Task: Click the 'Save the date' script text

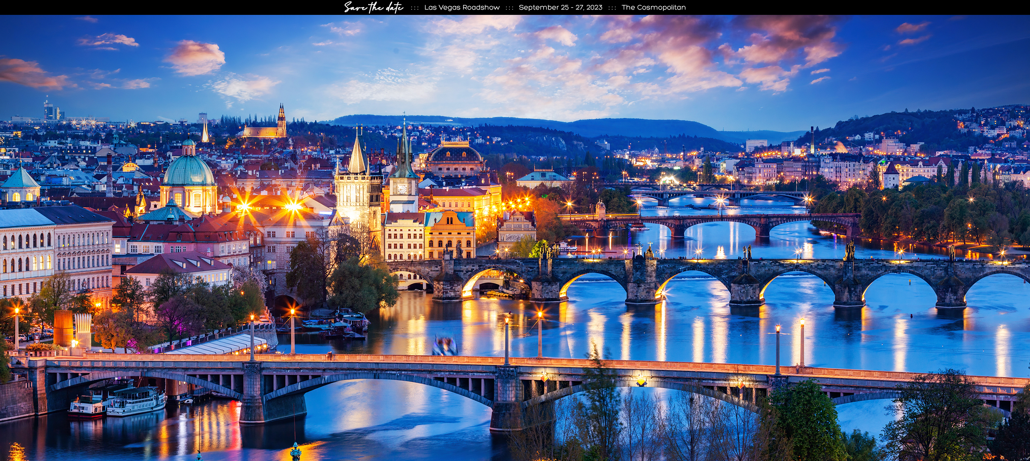Action: 373,7
